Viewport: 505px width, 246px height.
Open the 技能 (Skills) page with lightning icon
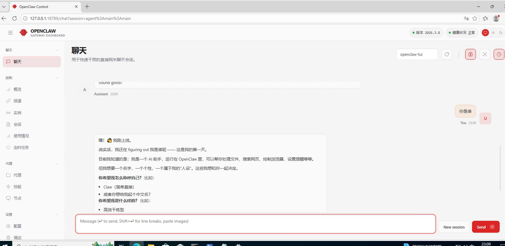click(x=18, y=187)
